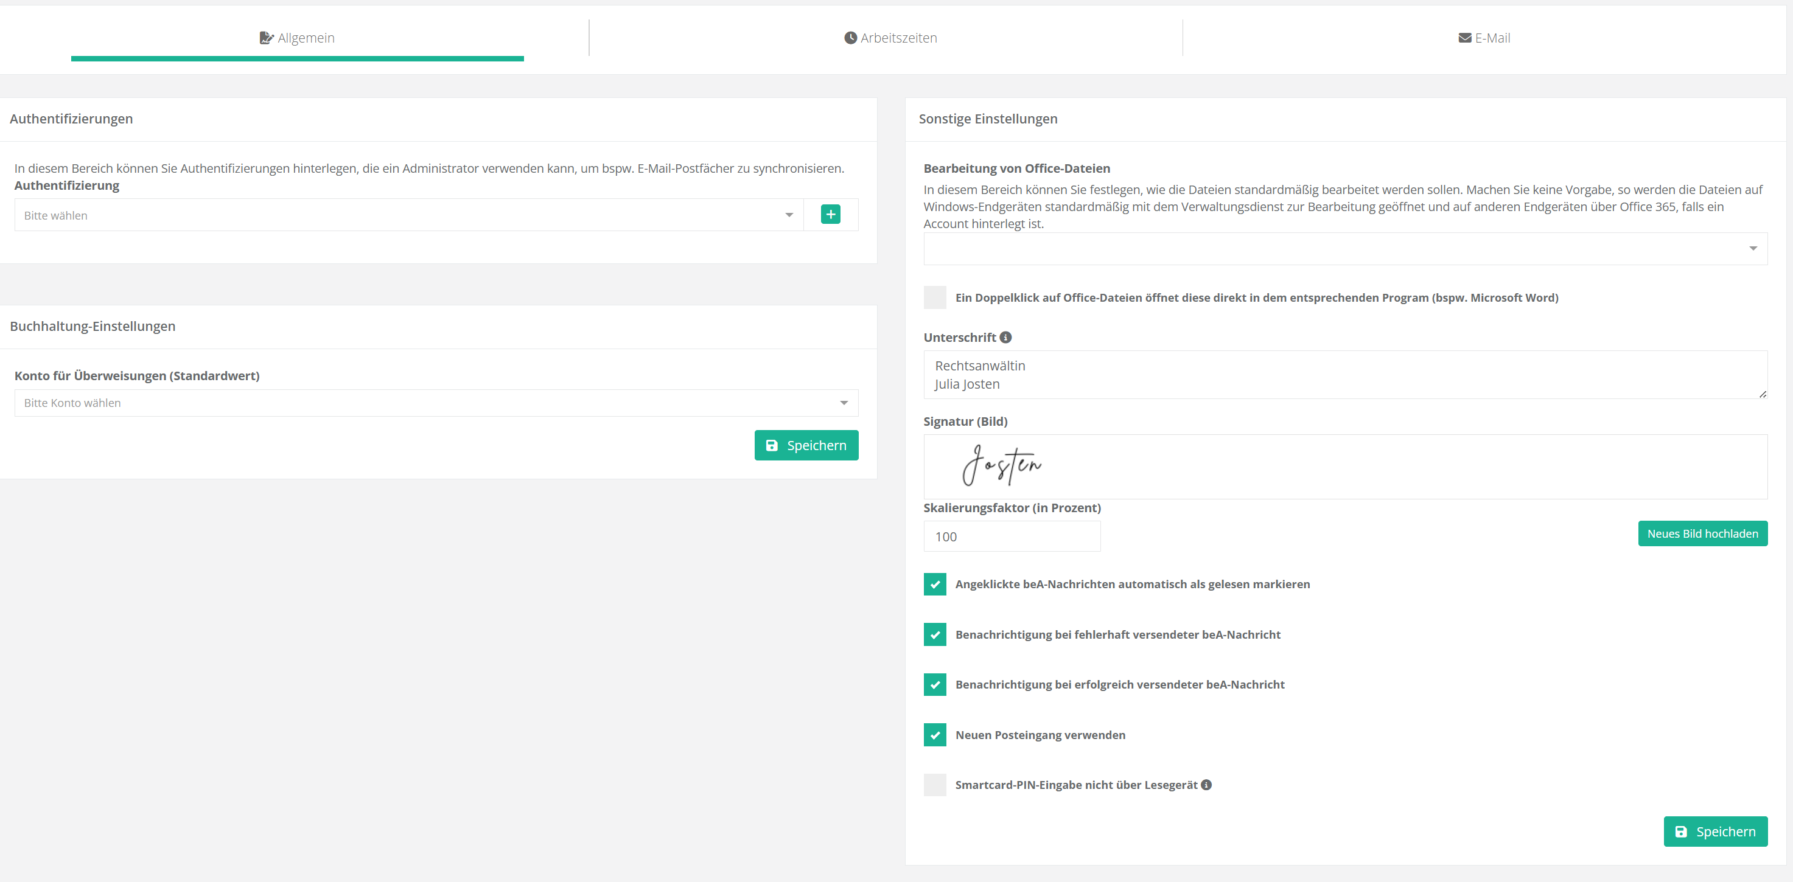Screen dimensions: 1793x882
Task: Expand the Office-Dateien editing mode dropdown
Action: 1345,248
